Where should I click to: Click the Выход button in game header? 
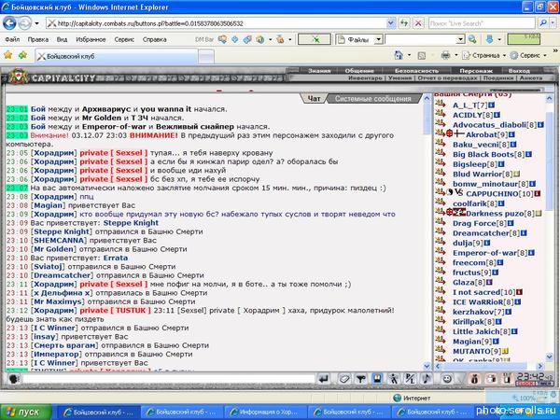(519, 71)
